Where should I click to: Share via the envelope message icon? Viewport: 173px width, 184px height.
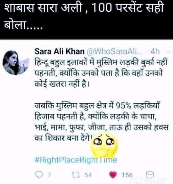click(150, 175)
